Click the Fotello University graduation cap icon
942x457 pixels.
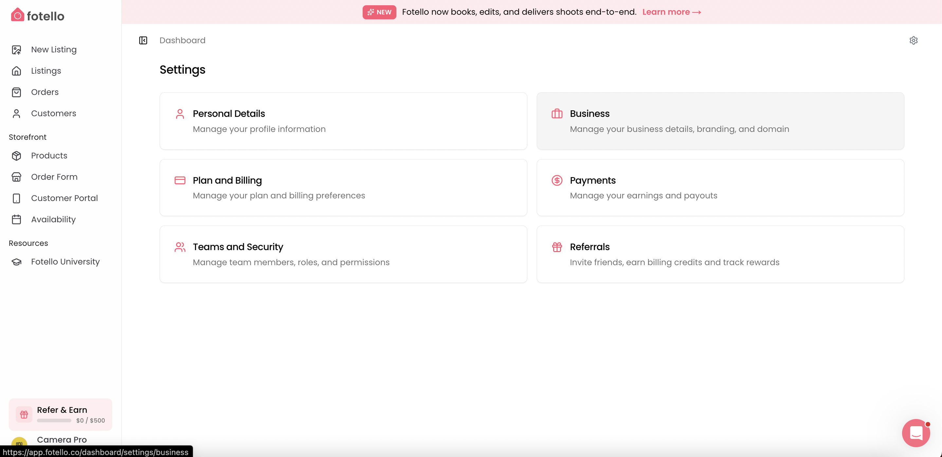(x=16, y=262)
